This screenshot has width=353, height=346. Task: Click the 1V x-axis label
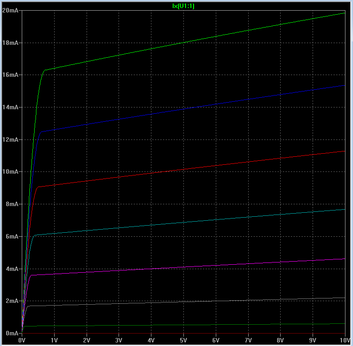(x=54, y=340)
